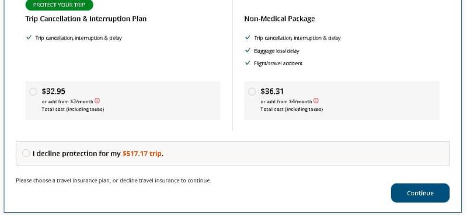
Task: Open info icon next to $3/month
Action: 97,101
